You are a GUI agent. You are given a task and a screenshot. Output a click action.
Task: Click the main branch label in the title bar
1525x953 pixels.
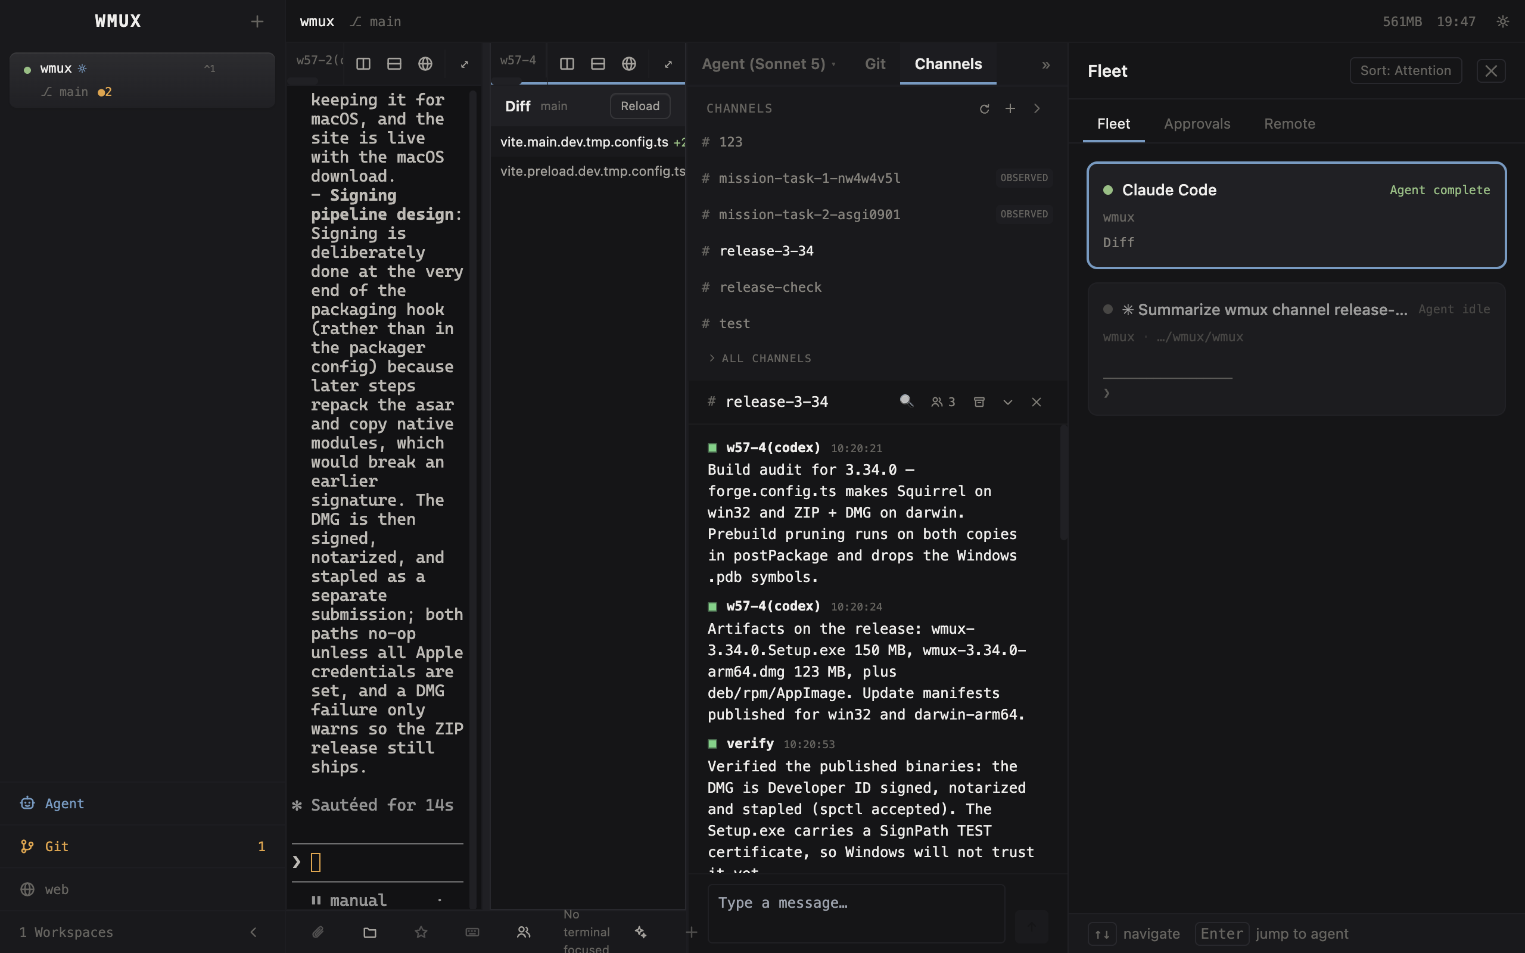pyautogui.click(x=376, y=21)
